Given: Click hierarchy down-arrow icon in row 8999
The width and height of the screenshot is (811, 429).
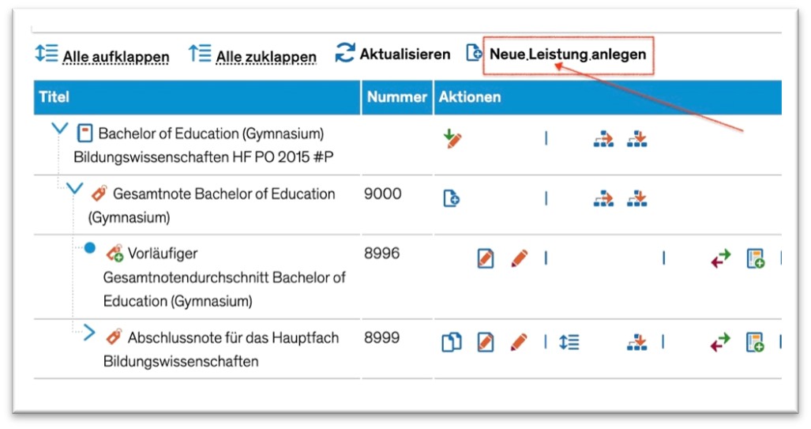Looking at the screenshot, I should click(636, 342).
